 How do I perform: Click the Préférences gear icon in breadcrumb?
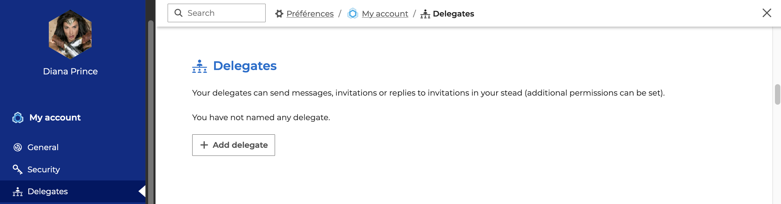point(279,14)
